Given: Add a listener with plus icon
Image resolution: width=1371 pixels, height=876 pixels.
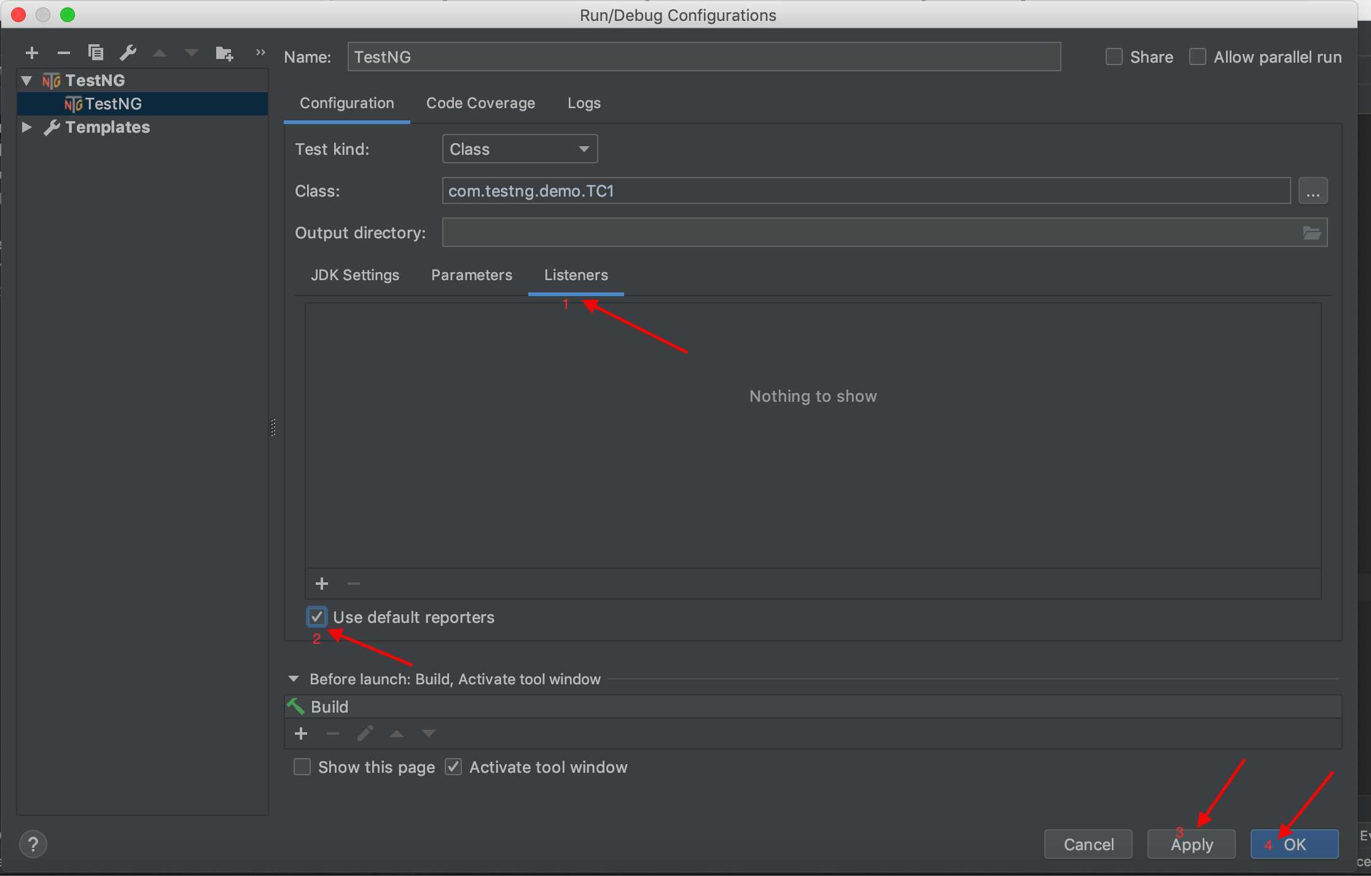Looking at the screenshot, I should coord(322,584).
